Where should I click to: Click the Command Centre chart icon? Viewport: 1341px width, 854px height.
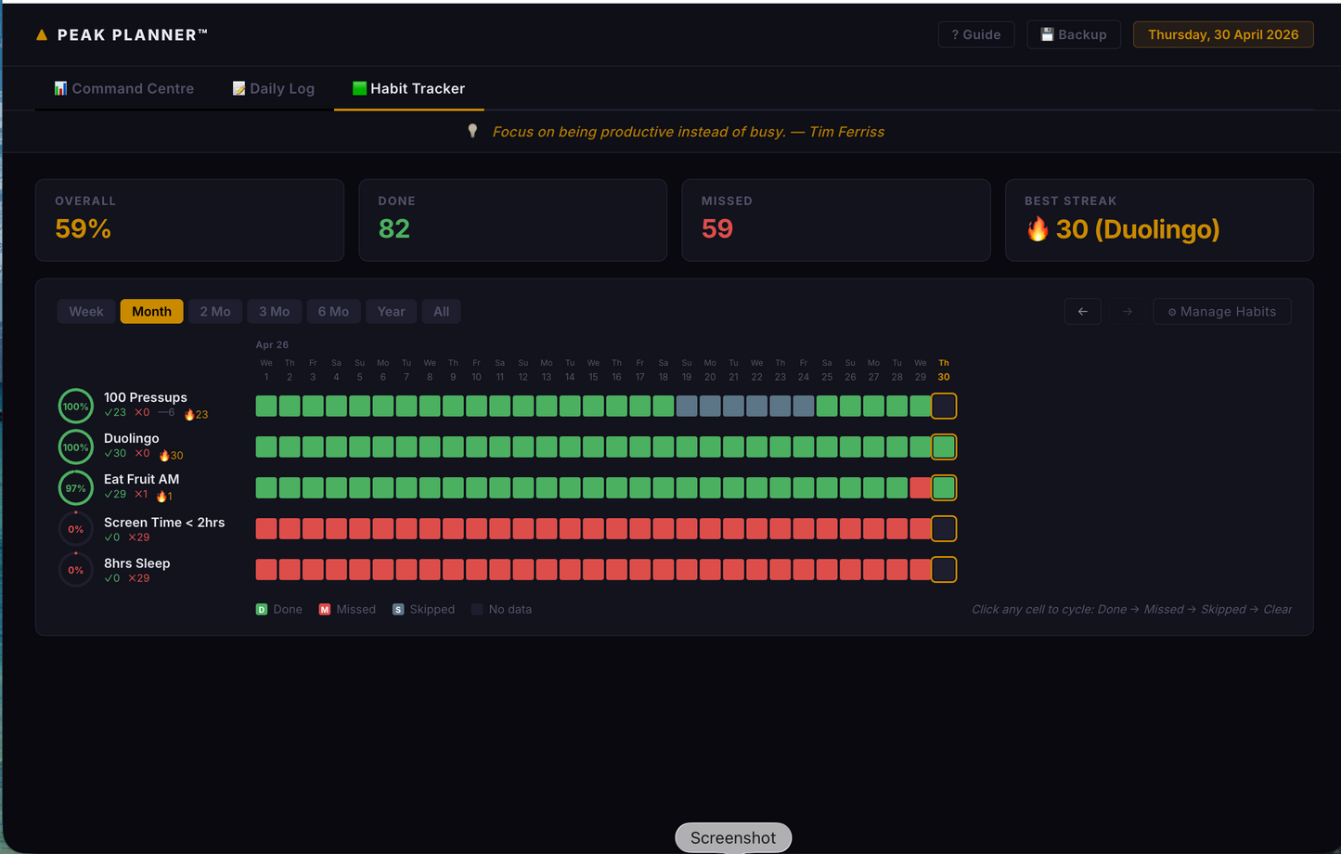point(60,88)
